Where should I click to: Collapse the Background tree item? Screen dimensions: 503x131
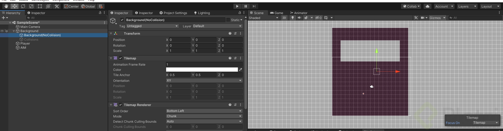click(14, 31)
